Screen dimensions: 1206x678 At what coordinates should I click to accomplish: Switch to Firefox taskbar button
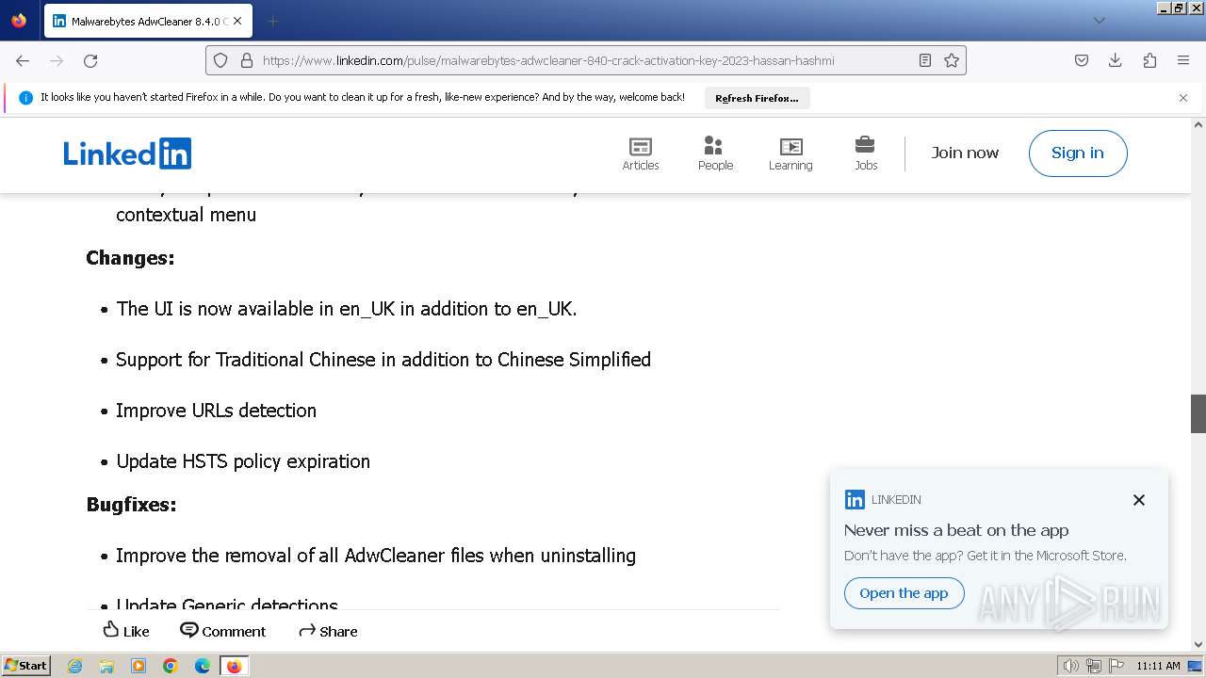234,666
